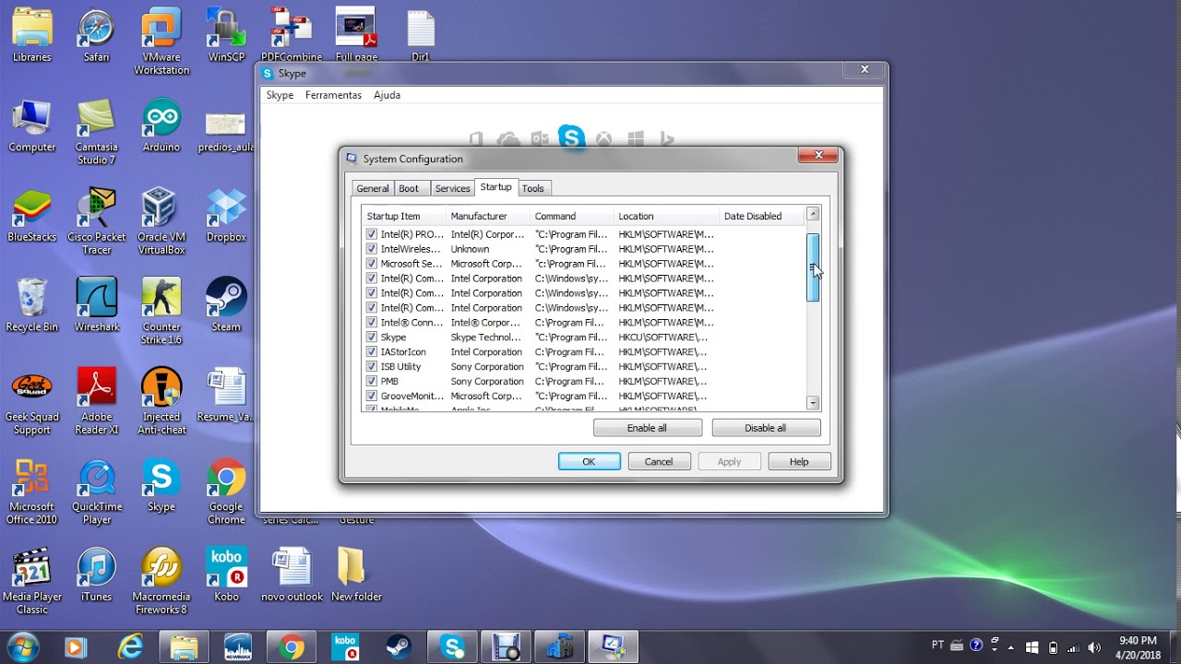1181x664 pixels.
Task: Open the Services tab
Action: coord(452,188)
